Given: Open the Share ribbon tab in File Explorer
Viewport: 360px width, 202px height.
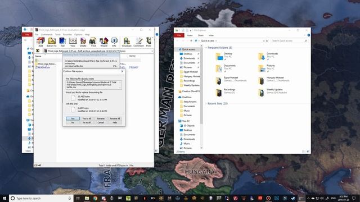Looking at the screenshot, I should (x=201, y=35).
